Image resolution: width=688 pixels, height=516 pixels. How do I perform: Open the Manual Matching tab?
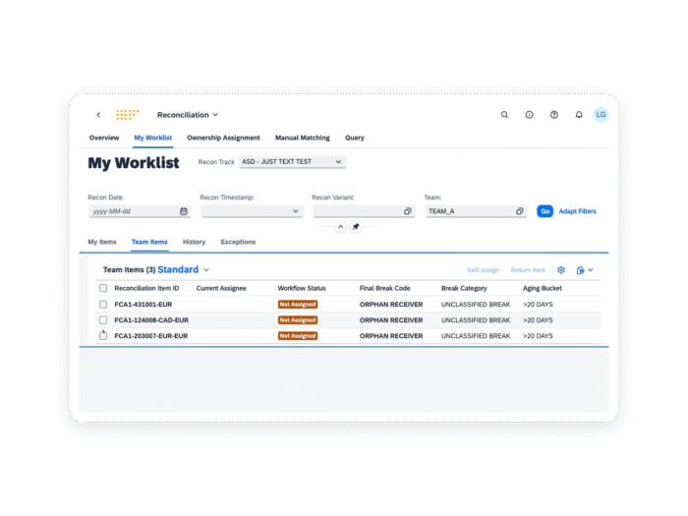tap(303, 138)
